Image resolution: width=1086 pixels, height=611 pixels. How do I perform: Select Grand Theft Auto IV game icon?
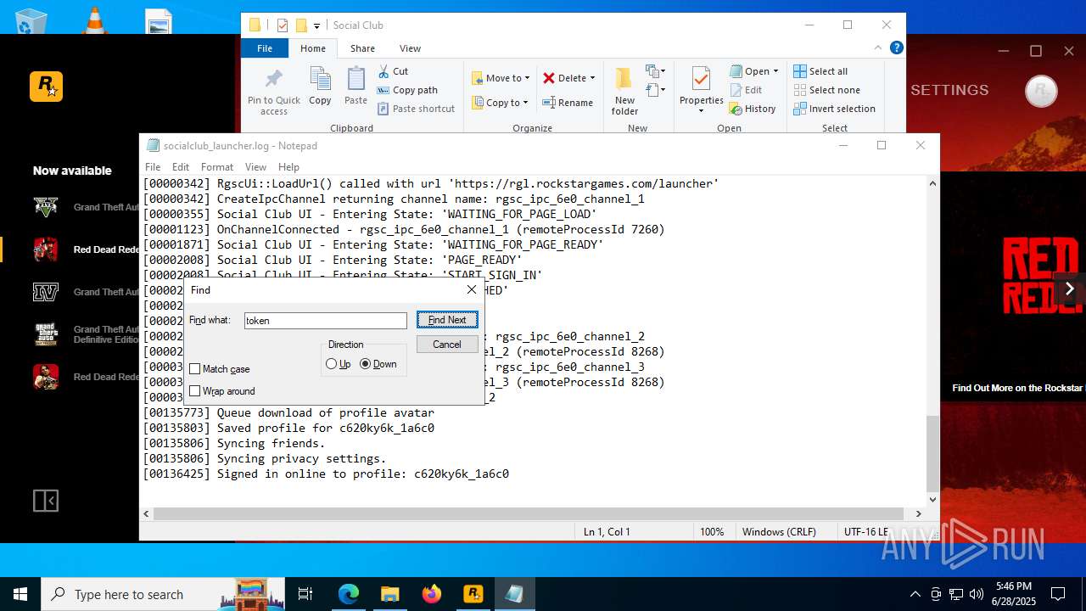pyautogui.click(x=45, y=292)
